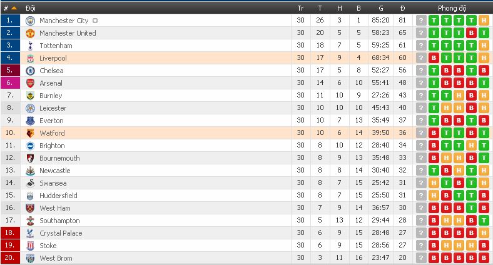Click the Arsenal club crest icon
Image resolution: width=493 pixels, height=265 pixels.
pos(30,83)
